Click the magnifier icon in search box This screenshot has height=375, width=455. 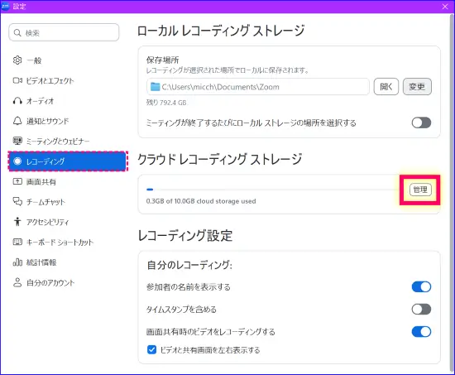(x=17, y=33)
